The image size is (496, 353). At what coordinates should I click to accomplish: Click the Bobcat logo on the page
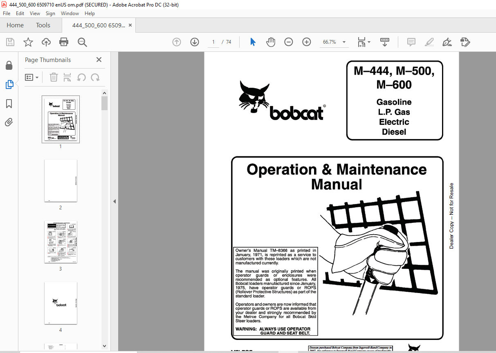[x=282, y=100]
